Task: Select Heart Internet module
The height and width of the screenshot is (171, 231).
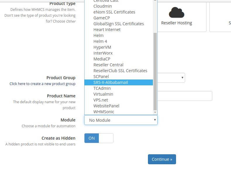Action: point(119,30)
